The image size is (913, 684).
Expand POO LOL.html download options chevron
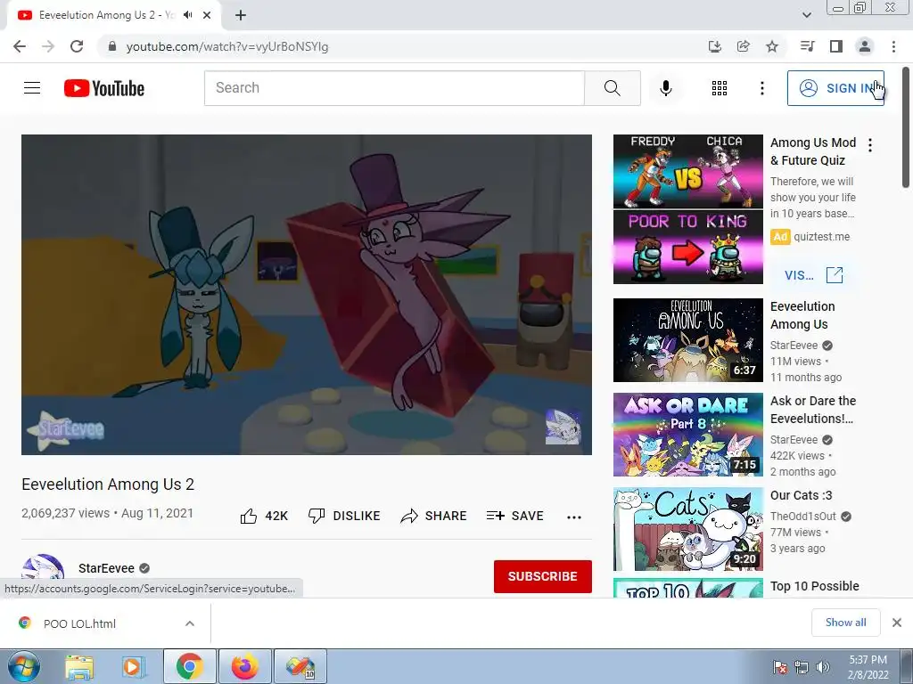click(x=190, y=623)
